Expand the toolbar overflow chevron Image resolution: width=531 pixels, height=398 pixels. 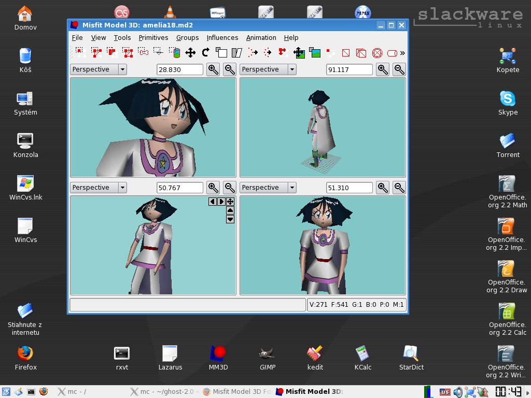403,52
